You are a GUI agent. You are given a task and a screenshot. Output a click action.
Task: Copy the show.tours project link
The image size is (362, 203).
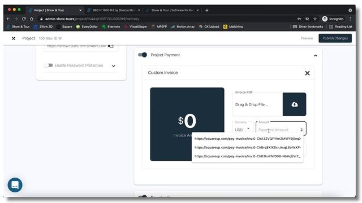(111, 46)
